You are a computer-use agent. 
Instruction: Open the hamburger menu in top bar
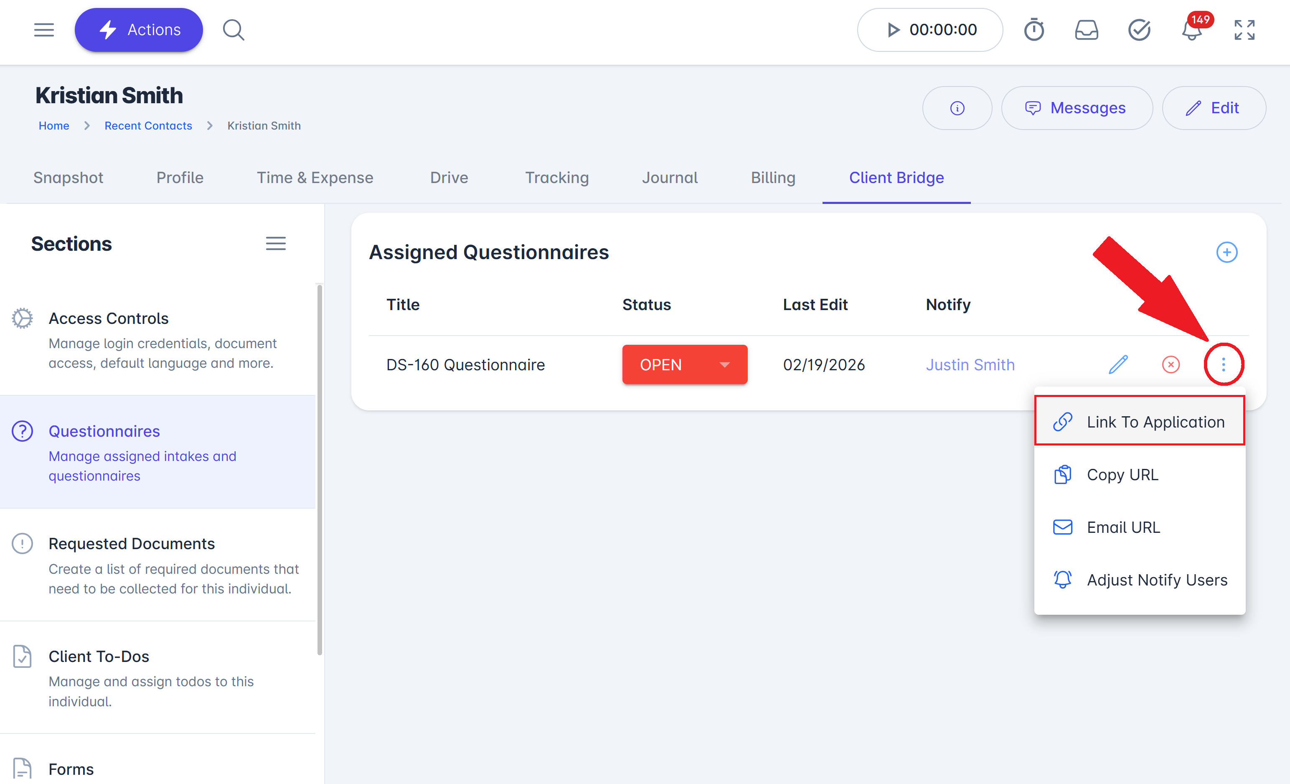click(44, 30)
